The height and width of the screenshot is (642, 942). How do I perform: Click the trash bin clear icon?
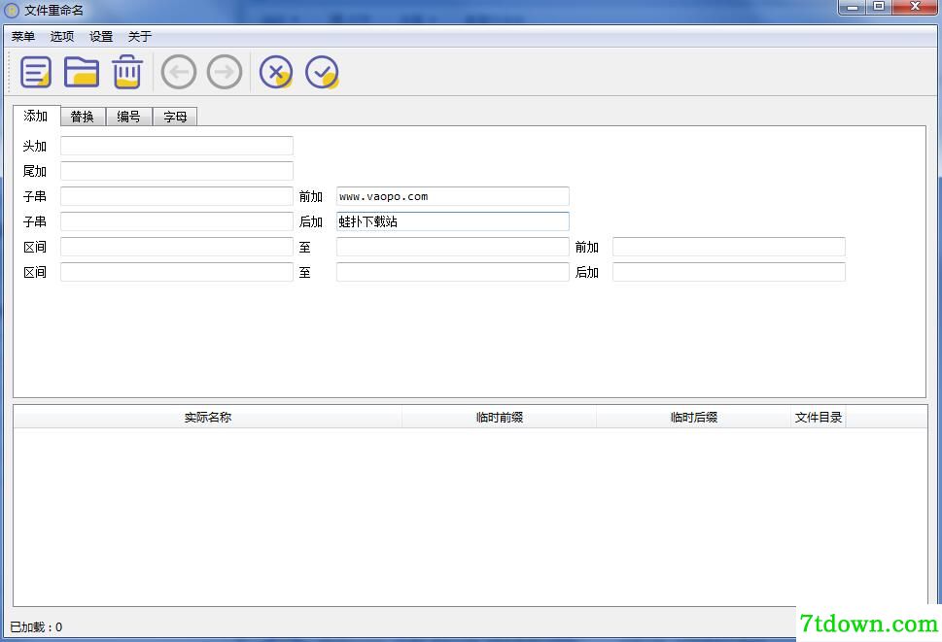[127, 72]
